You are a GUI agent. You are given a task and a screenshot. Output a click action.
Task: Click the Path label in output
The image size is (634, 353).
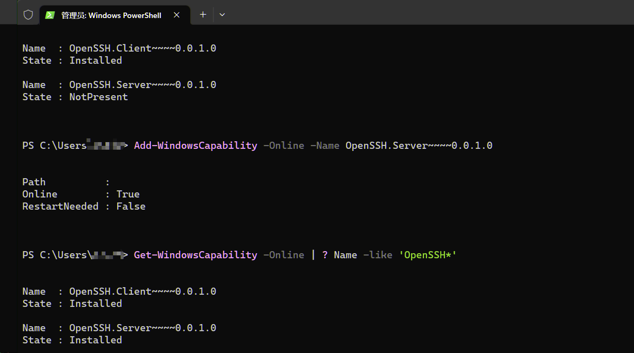point(34,182)
